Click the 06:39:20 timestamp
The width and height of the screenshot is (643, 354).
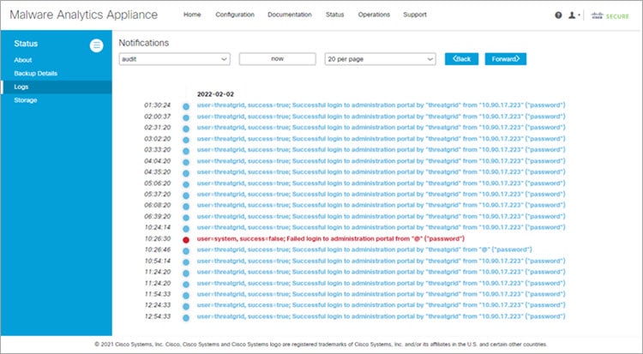(x=157, y=216)
